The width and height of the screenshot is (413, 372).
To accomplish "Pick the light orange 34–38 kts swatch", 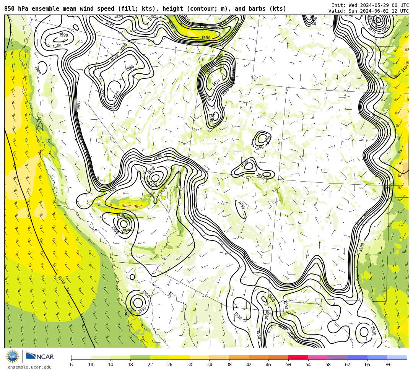I will 219,357.
